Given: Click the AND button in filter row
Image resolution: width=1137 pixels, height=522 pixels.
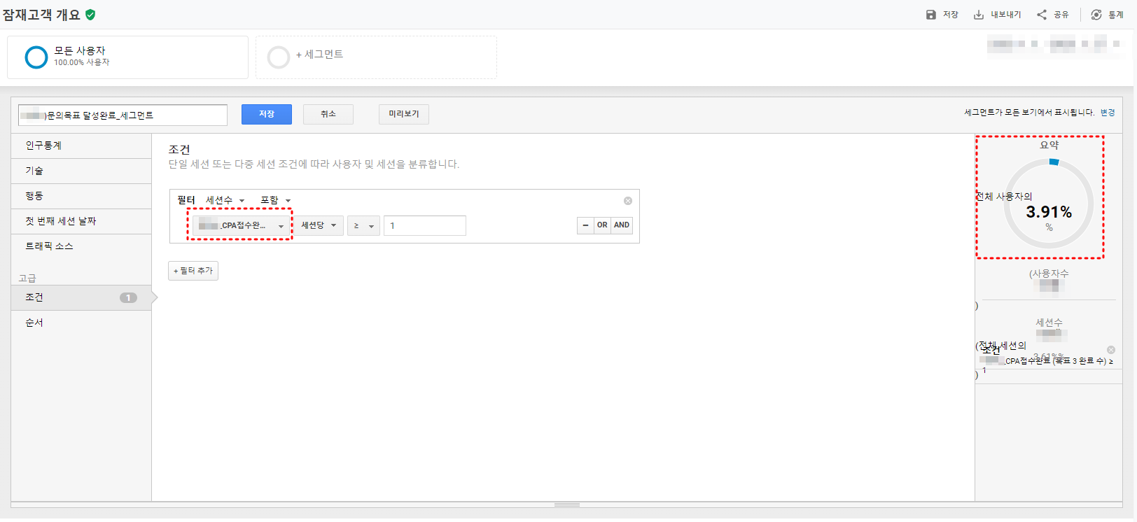Looking at the screenshot, I should click(x=622, y=225).
